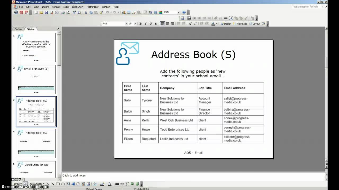Screen dimensions: 339x190
Task: Open the 73% zoom dropdown
Action: coord(179,12)
